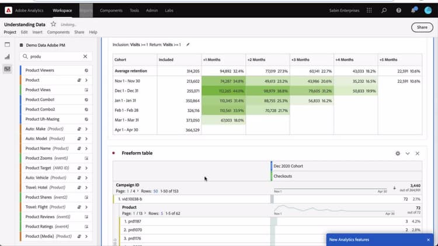Image resolution: width=438 pixels, height=246 pixels.
Task: Open the Tools navigation tab
Action: 134,11
